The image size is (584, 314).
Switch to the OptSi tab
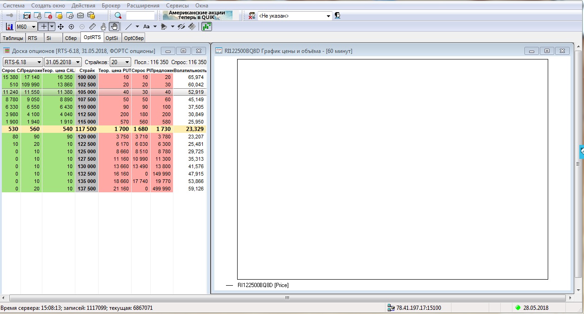(112, 38)
